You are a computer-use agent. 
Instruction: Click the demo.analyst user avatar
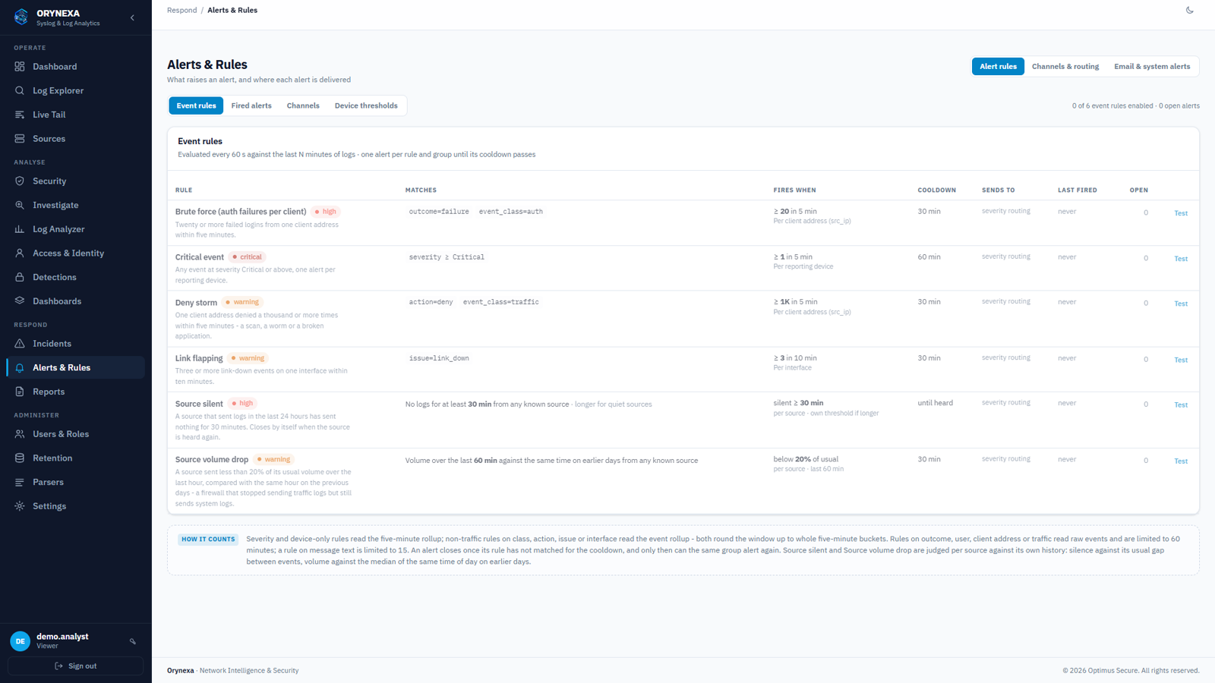[x=21, y=641]
